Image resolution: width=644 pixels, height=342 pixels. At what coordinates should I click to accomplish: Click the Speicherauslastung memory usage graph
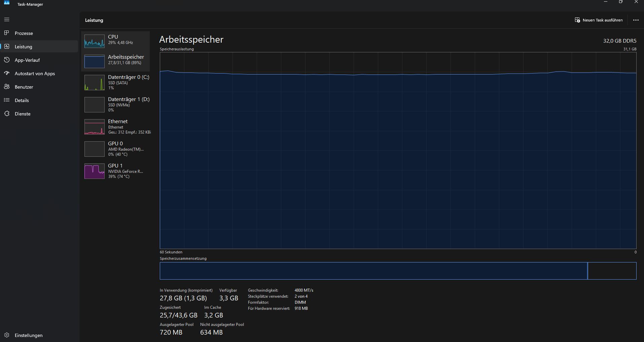pyautogui.click(x=398, y=150)
